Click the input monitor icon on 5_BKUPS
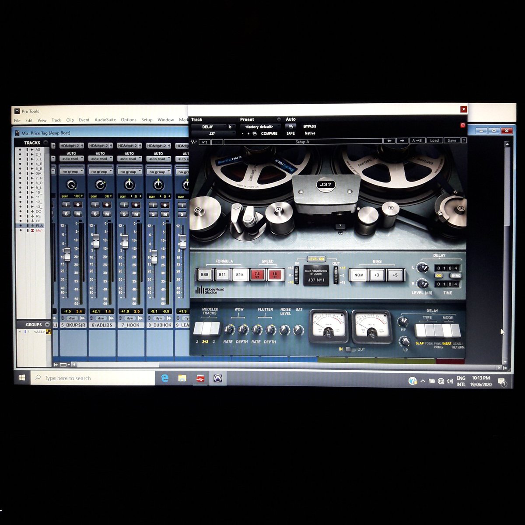 pyautogui.click(x=66, y=204)
